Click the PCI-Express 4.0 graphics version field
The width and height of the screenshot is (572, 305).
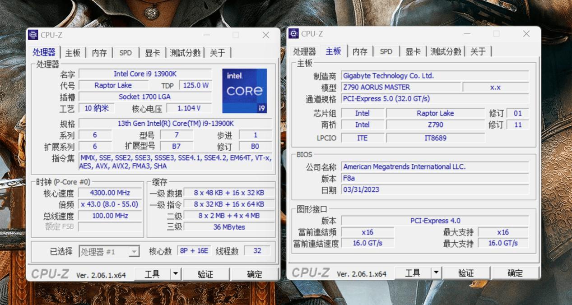435,221
